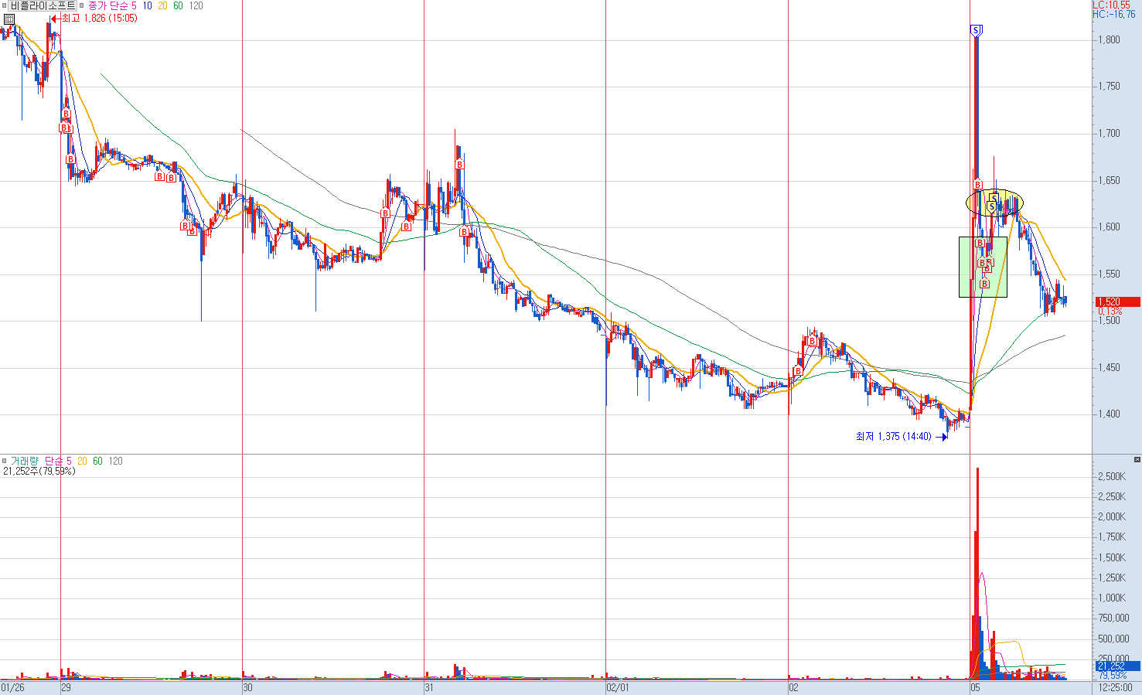Select the gray 120 volume average period
1142x695 pixels.
(x=116, y=461)
